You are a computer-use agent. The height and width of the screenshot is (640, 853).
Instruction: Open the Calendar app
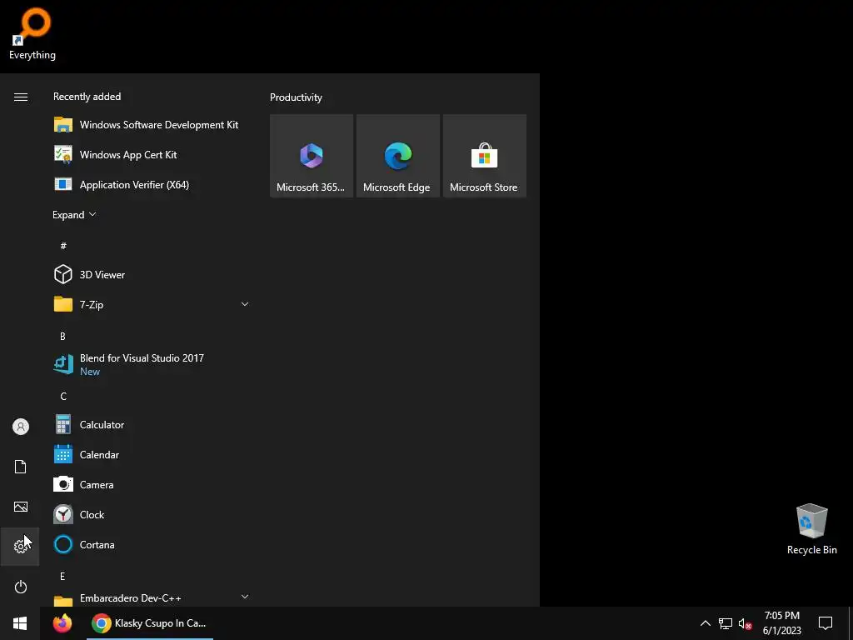pos(152,454)
